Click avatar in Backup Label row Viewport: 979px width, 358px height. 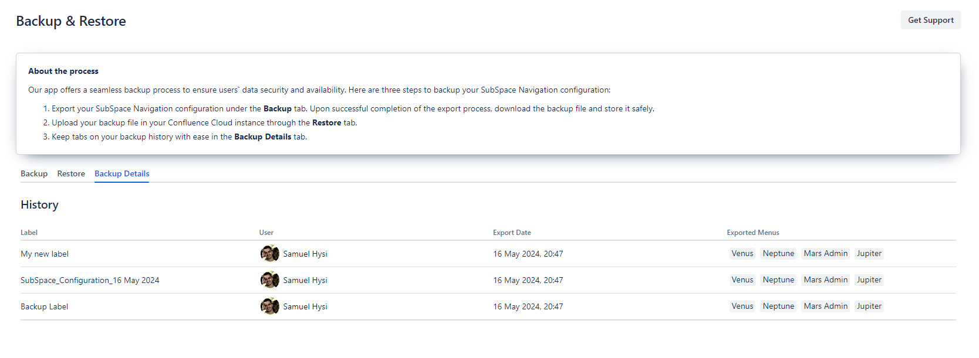point(269,306)
